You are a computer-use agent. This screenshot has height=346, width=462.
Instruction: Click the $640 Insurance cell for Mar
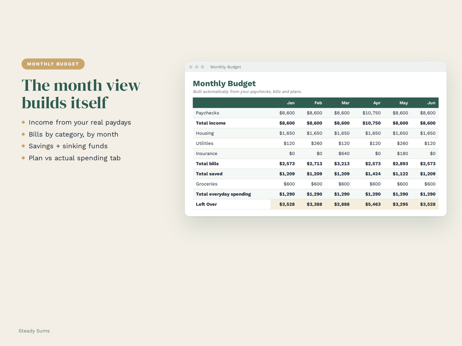point(344,154)
